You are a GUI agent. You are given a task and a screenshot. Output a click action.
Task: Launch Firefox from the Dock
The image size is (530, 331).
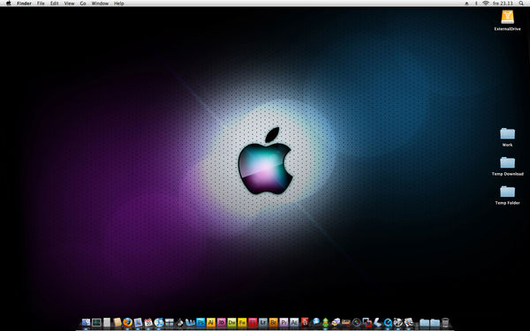[127, 322]
